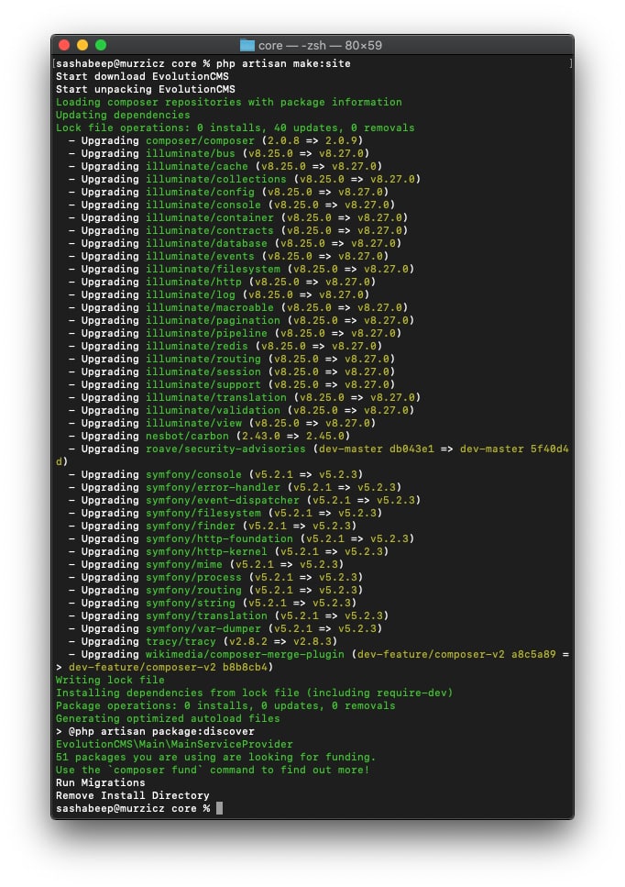The width and height of the screenshot is (625, 887).
Task: Click package name 'illuminate/events'
Action: tap(200, 256)
